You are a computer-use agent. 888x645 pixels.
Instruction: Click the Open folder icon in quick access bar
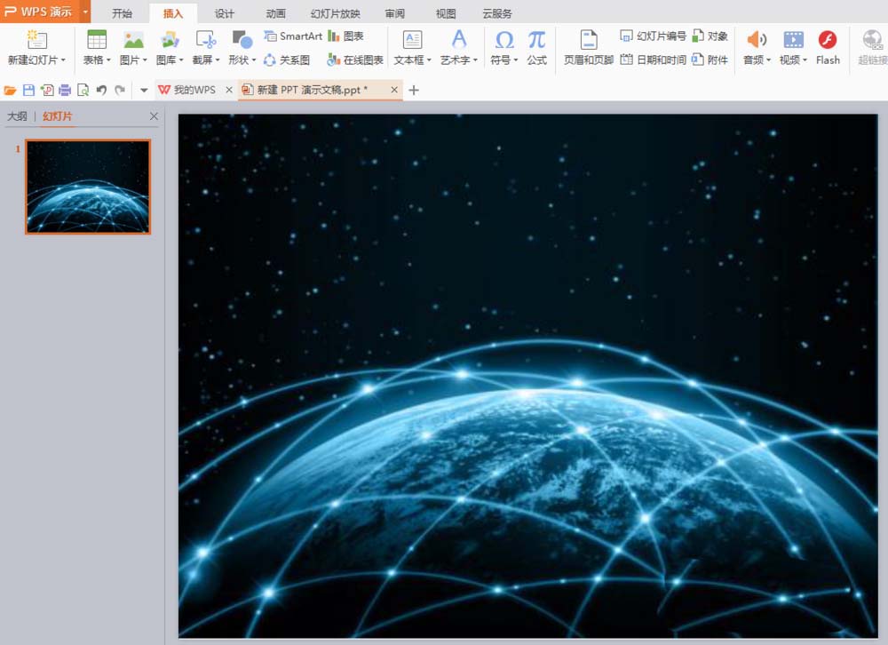(10, 90)
